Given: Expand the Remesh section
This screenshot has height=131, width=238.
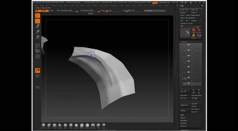Looking at the screenshot, I should [183, 120].
